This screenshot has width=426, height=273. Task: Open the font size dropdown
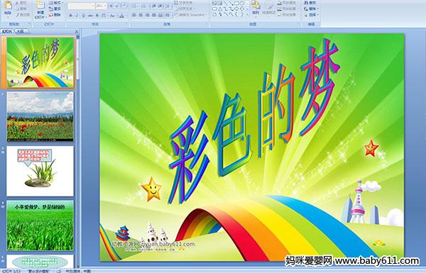pos(101,6)
